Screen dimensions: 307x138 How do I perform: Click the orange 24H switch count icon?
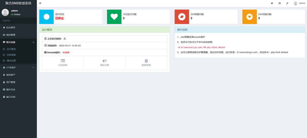pyautogui.click(x=249, y=17)
